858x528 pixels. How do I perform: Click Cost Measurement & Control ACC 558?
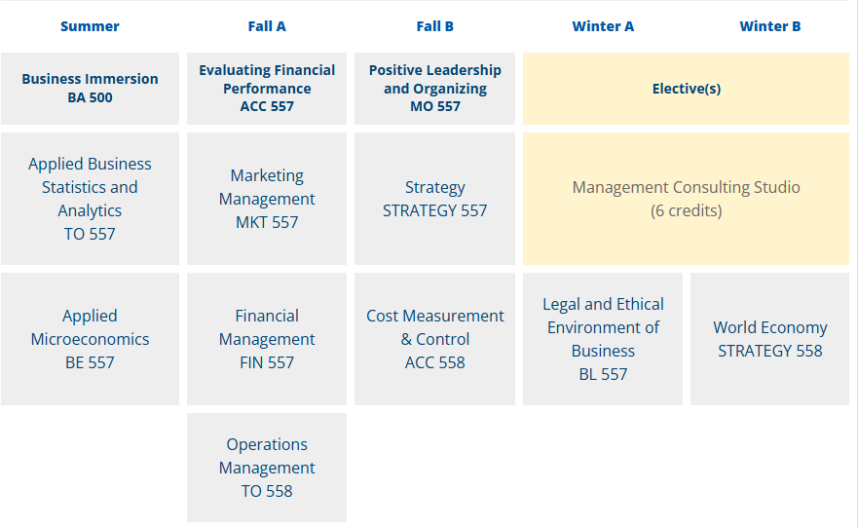pos(434,339)
